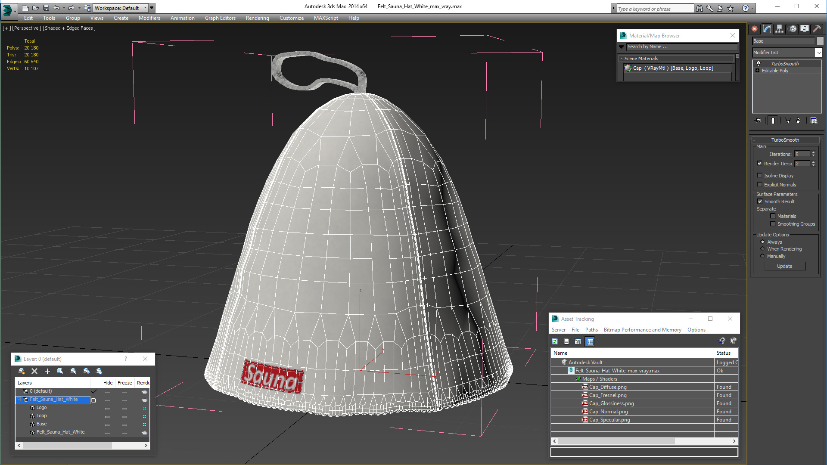Enable Isoline Display checkbox
827x465 pixels.
click(x=760, y=176)
